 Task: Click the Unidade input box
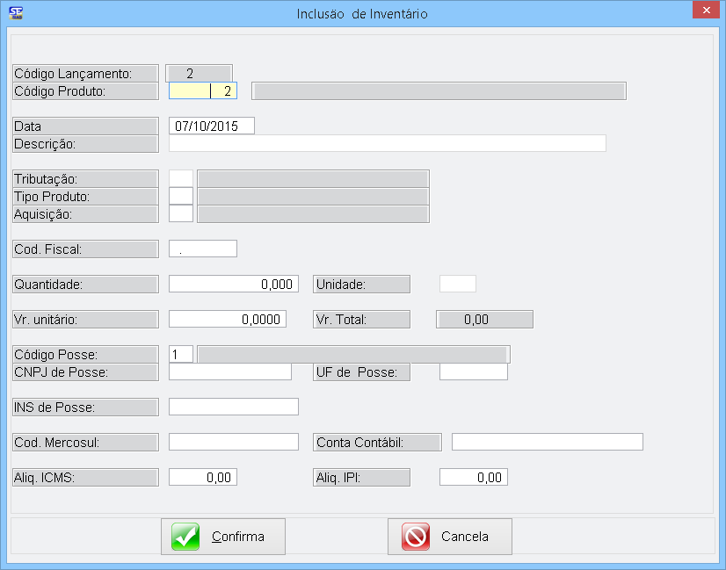coord(457,284)
